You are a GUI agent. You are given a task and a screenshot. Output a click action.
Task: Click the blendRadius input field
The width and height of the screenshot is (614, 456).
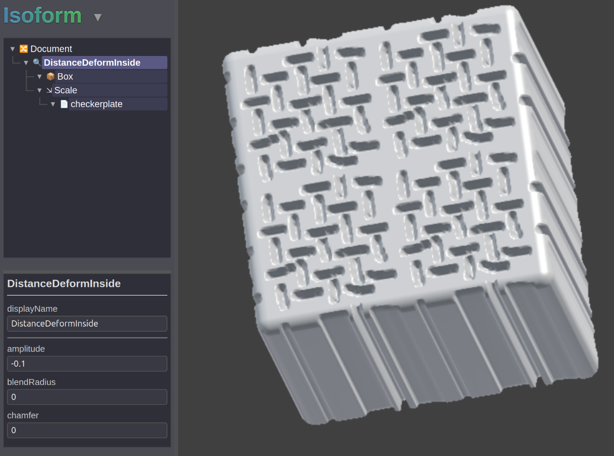(87, 397)
